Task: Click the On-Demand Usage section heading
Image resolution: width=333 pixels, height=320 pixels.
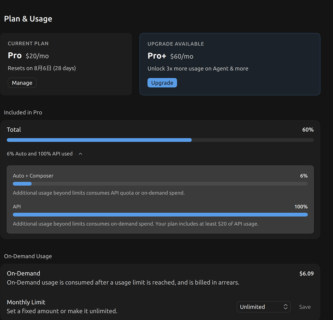Action: coord(28,256)
